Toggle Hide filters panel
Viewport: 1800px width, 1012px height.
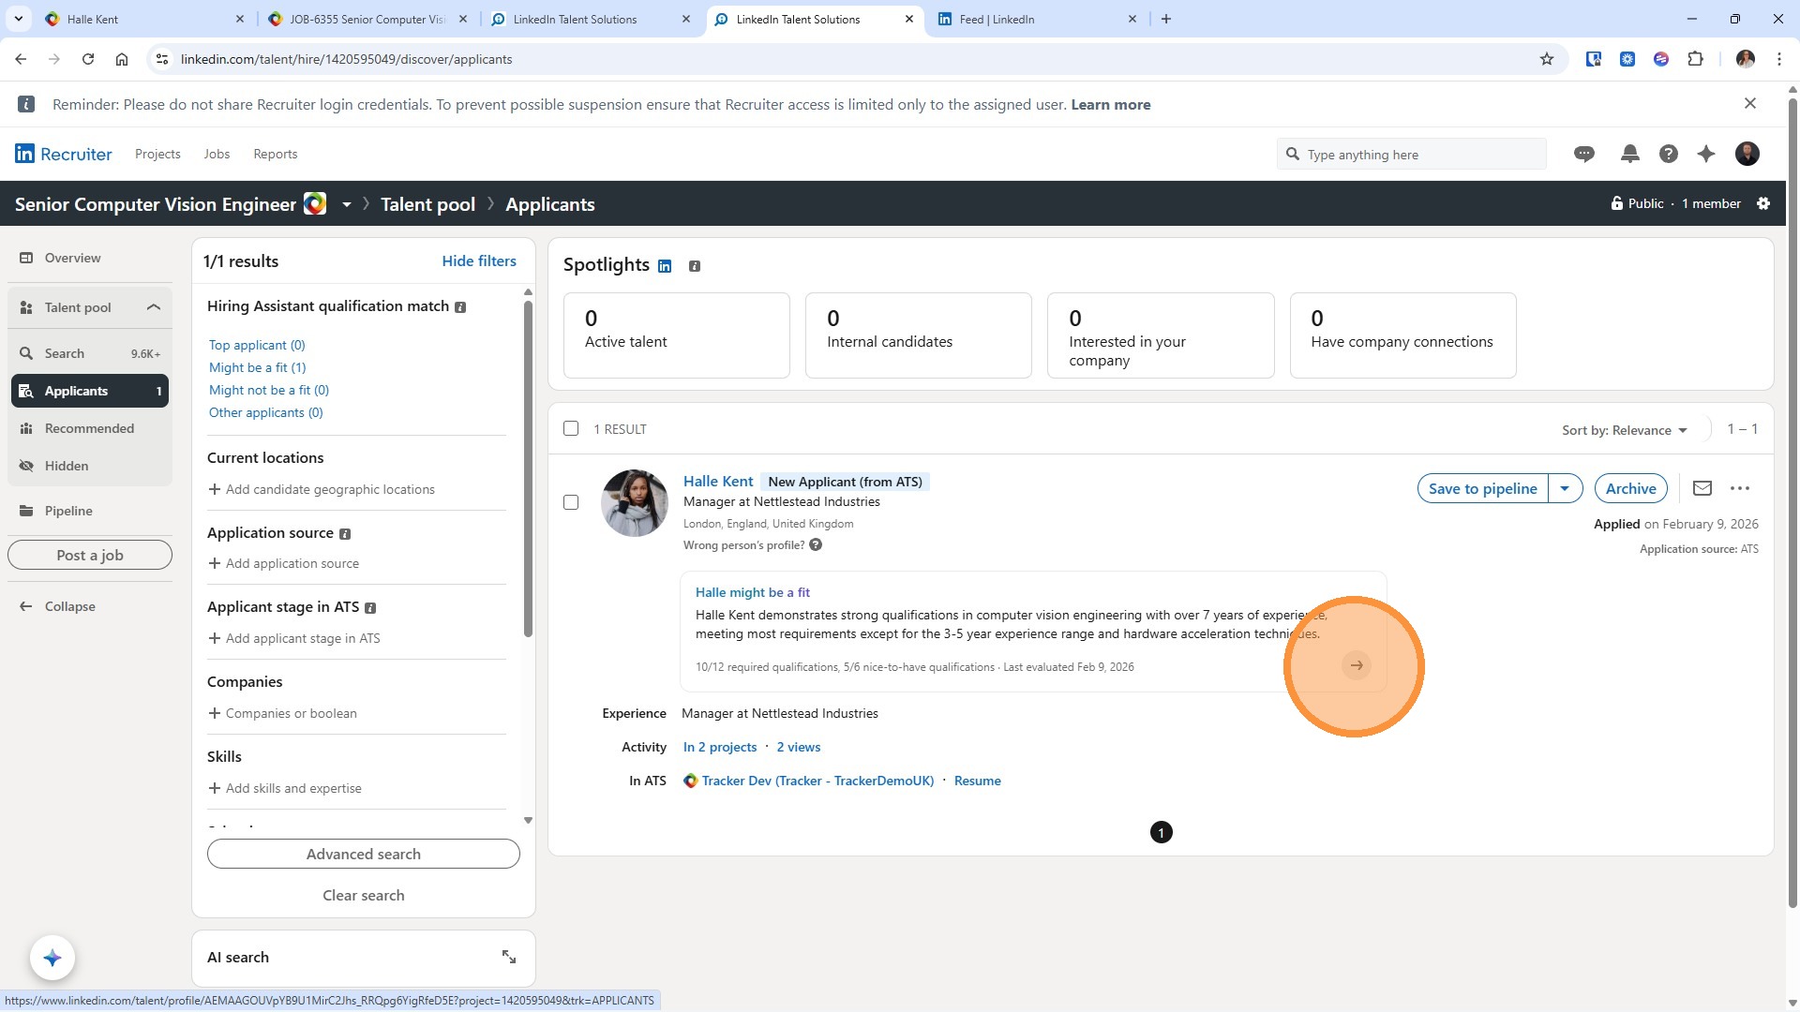click(x=478, y=261)
